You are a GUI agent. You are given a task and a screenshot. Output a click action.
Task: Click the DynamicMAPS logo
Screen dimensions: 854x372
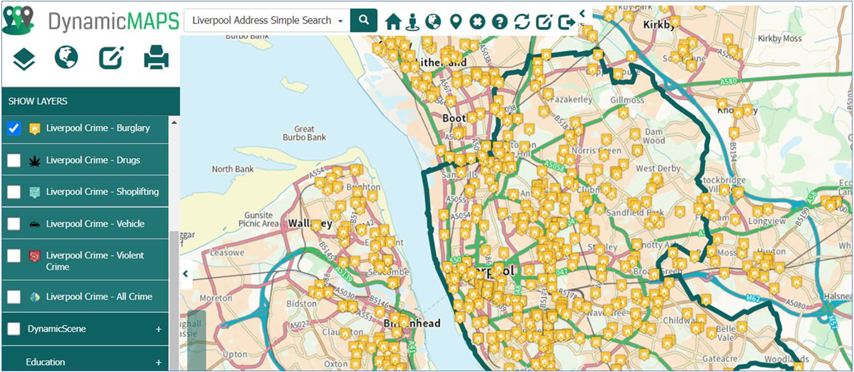coord(90,20)
